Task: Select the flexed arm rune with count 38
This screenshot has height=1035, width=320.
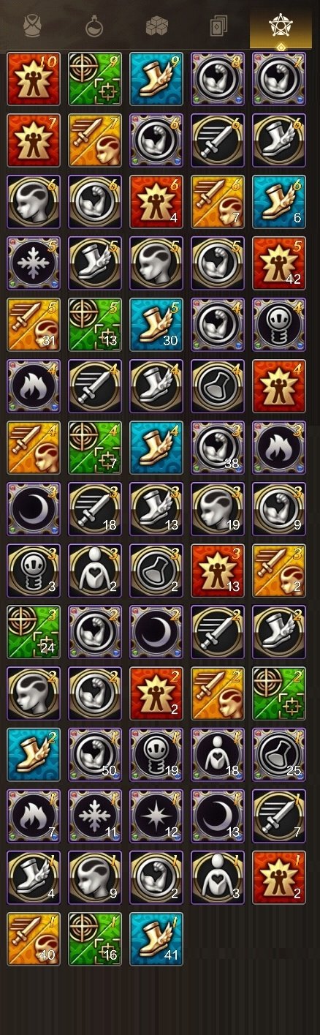Action: pyautogui.click(x=218, y=447)
